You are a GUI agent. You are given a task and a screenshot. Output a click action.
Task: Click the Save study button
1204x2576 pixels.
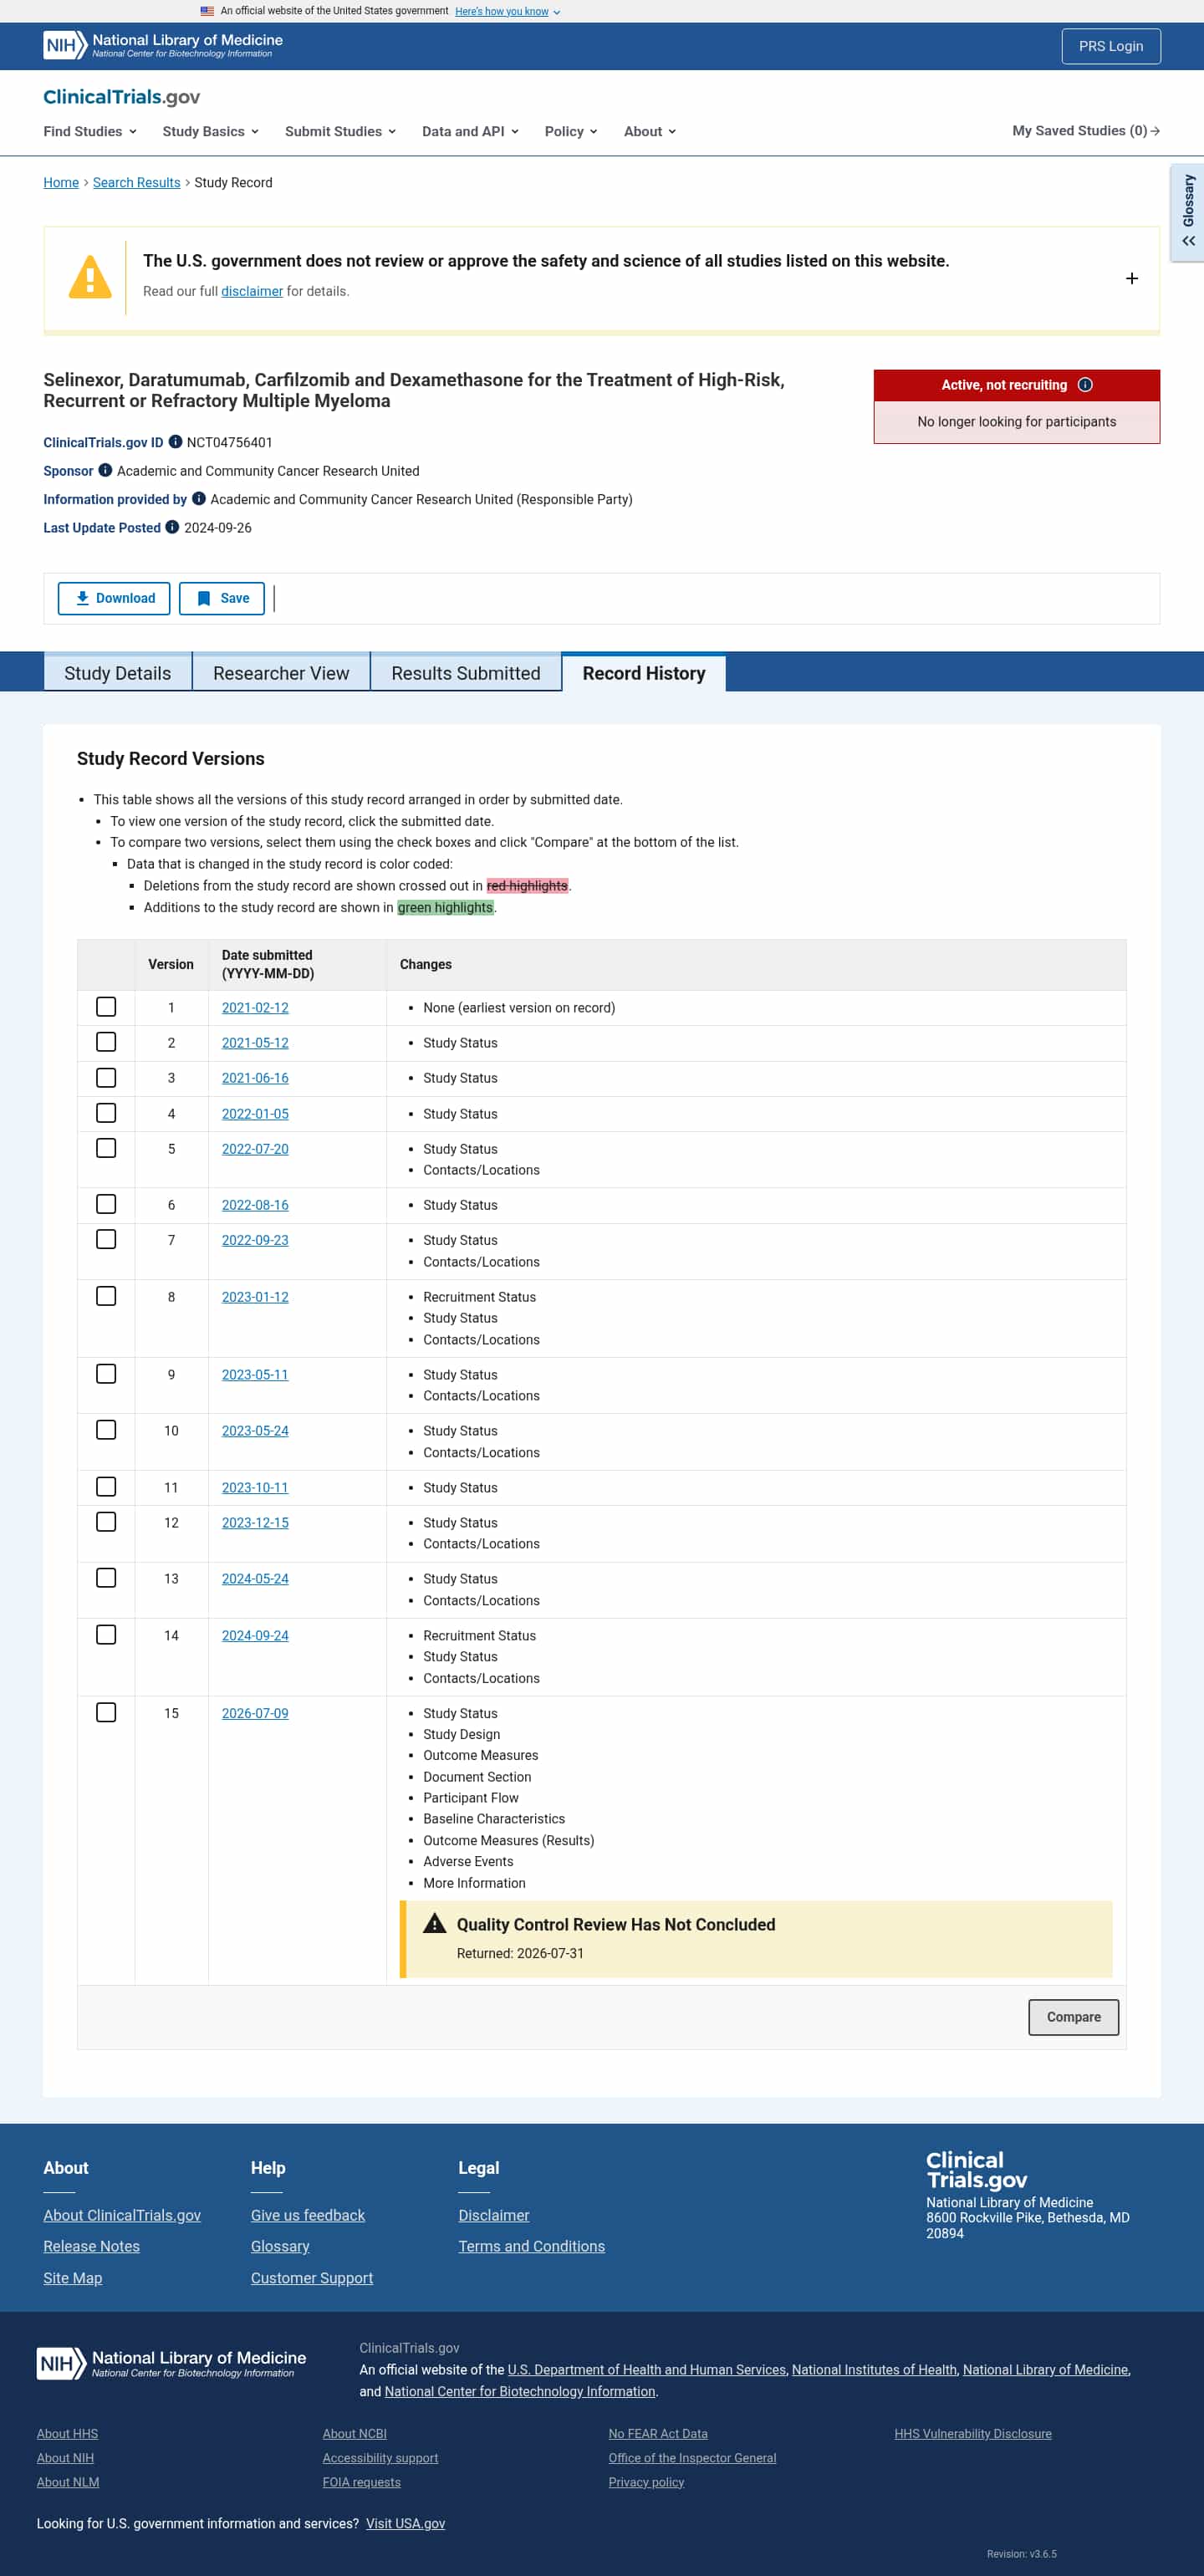[222, 598]
